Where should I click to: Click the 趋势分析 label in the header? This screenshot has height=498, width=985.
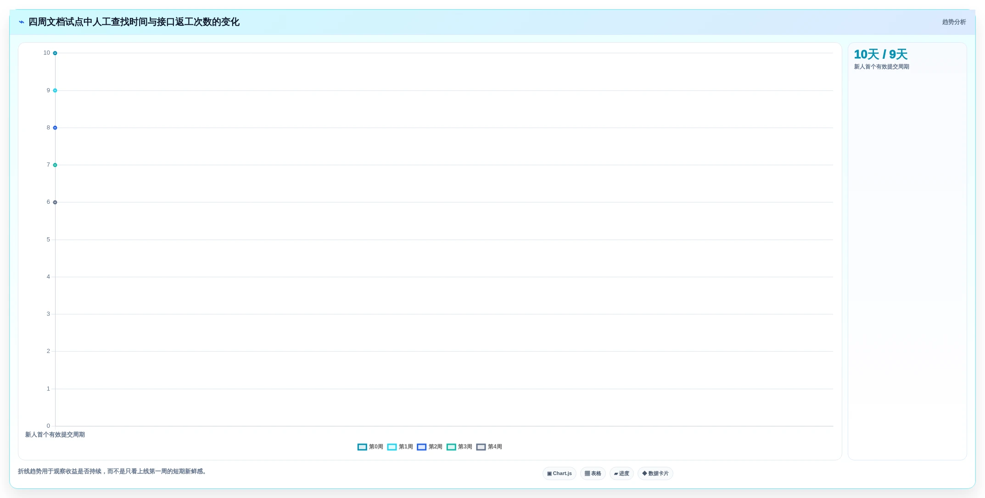954,22
